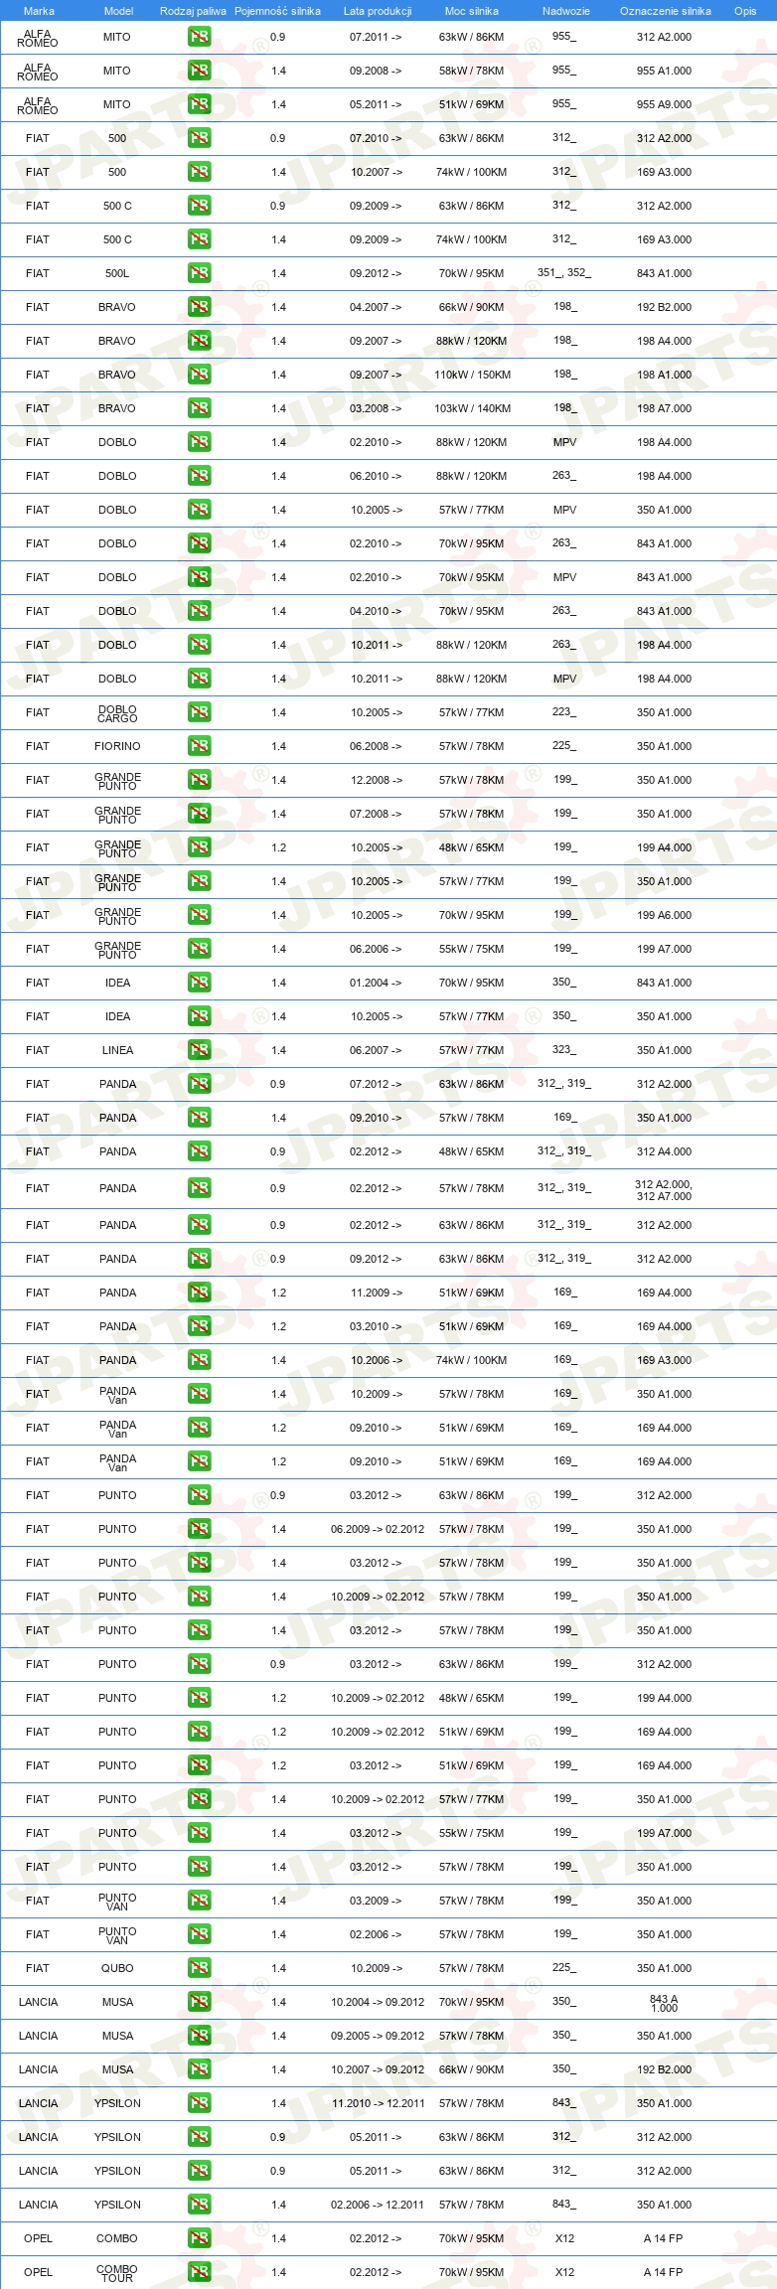Click the Nadwozie column header
Image resolution: width=777 pixels, height=2289 pixels.
pos(565,11)
